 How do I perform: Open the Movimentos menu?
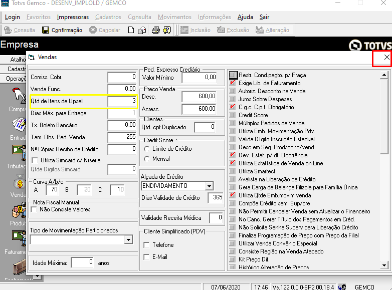click(174, 17)
